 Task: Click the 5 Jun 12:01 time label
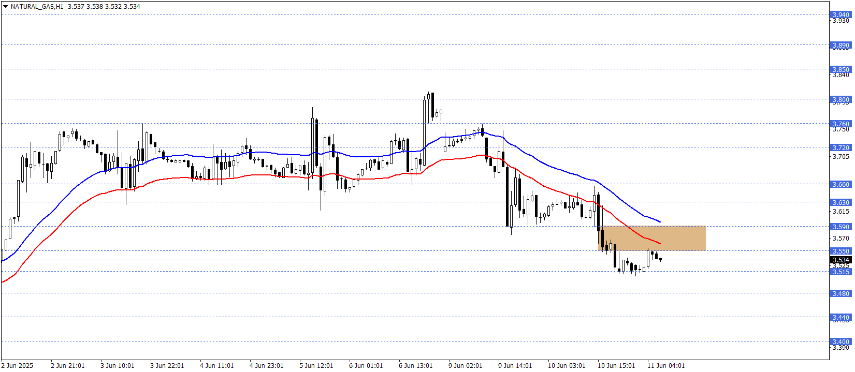[x=316, y=366]
